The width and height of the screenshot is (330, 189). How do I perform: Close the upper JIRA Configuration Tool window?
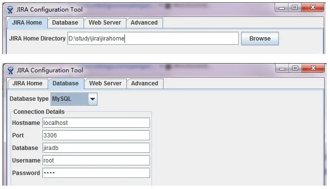point(313,8)
